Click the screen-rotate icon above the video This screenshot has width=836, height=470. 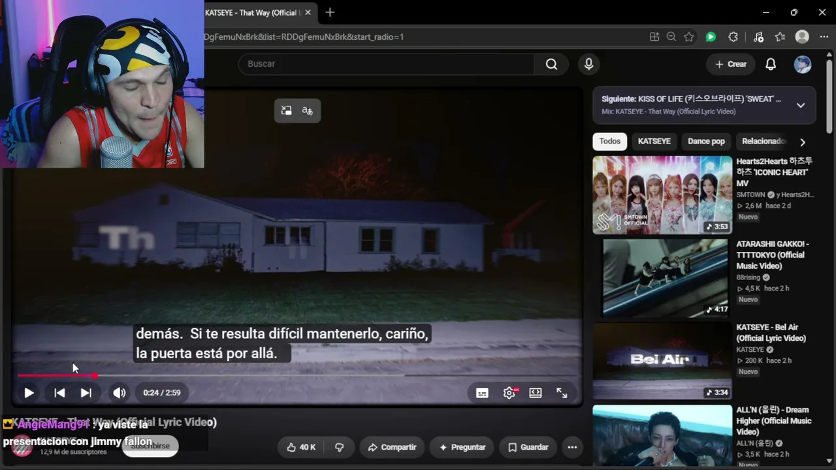(286, 111)
